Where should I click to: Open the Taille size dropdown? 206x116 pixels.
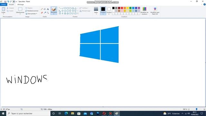pos(96,11)
